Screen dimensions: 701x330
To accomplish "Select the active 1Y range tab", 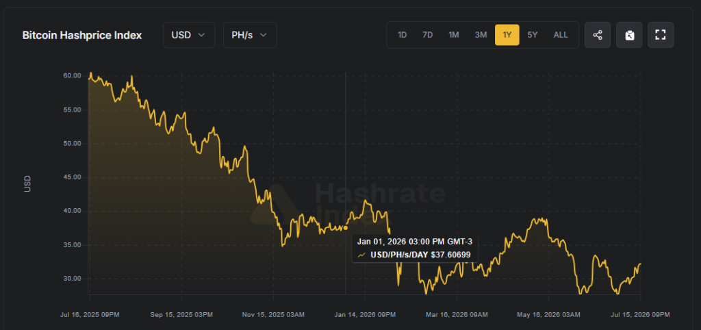I will coord(507,35).
